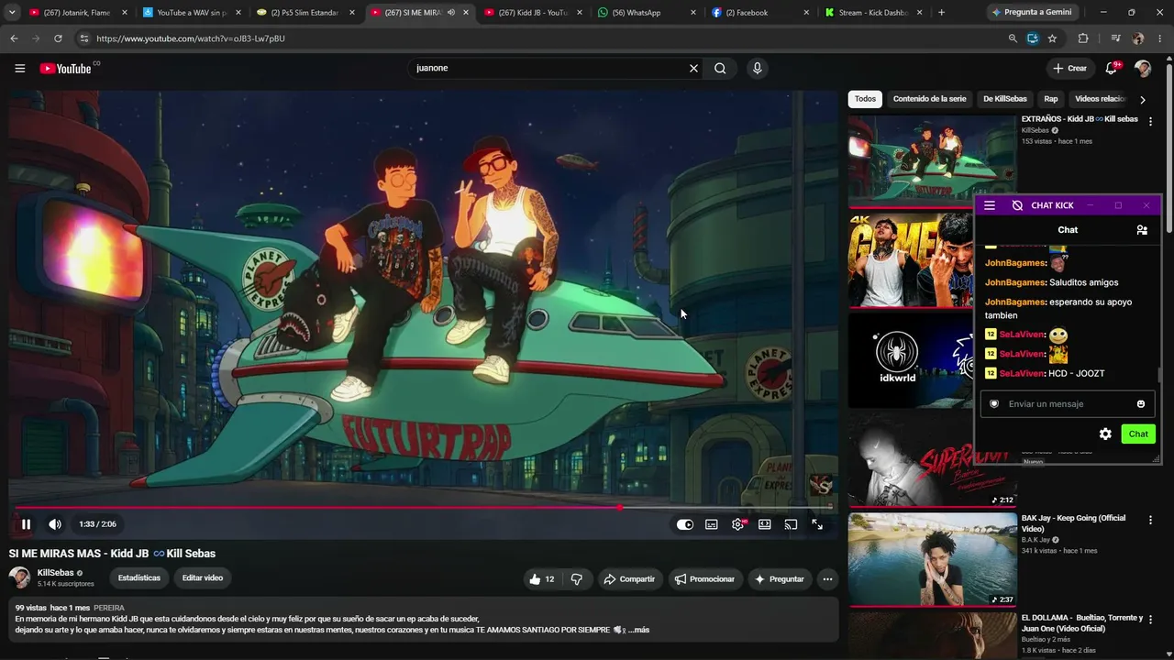Click the zoom icon in the address bar
This screenshot has height=660, width=1174.
1013,38
